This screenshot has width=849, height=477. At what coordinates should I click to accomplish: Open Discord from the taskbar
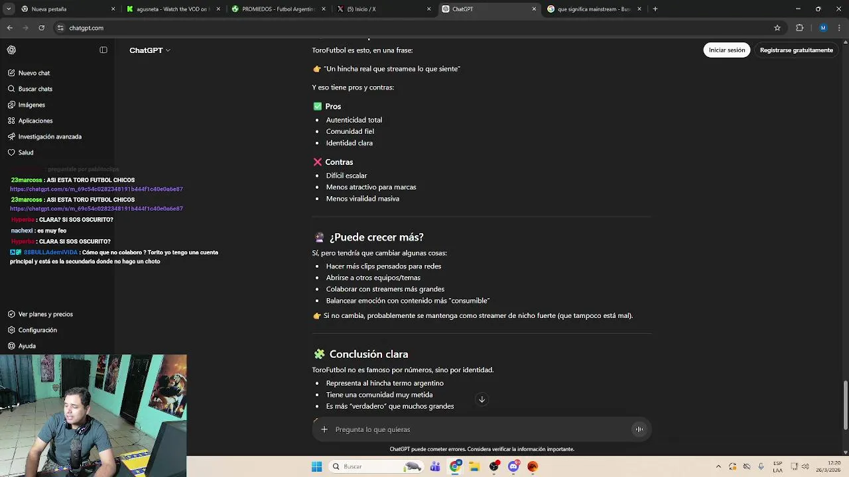pos(513,466)
